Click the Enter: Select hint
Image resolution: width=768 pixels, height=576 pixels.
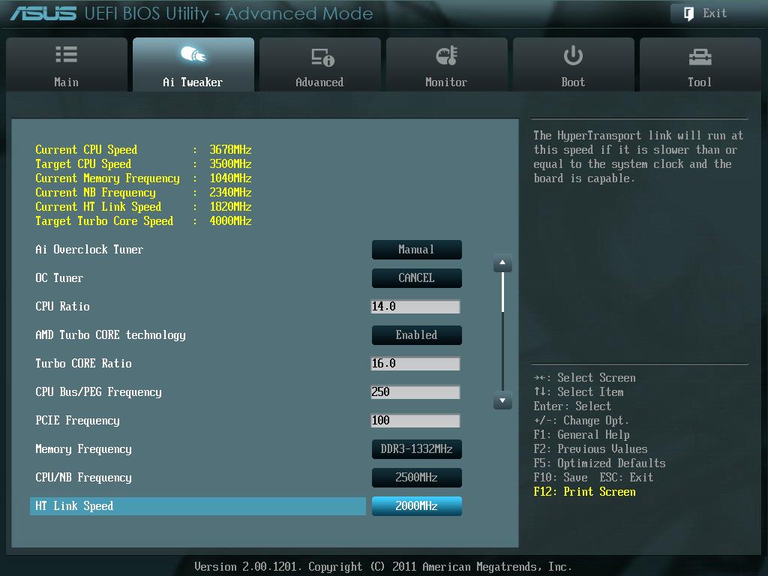pos(572,406)
